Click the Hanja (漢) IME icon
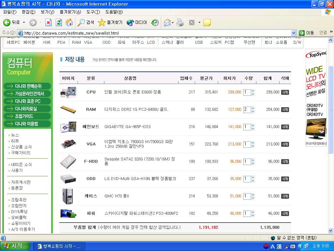Screen dimensions: 334x251 [x=279, y=246]
